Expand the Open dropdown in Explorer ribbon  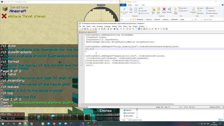click(201, 8)
